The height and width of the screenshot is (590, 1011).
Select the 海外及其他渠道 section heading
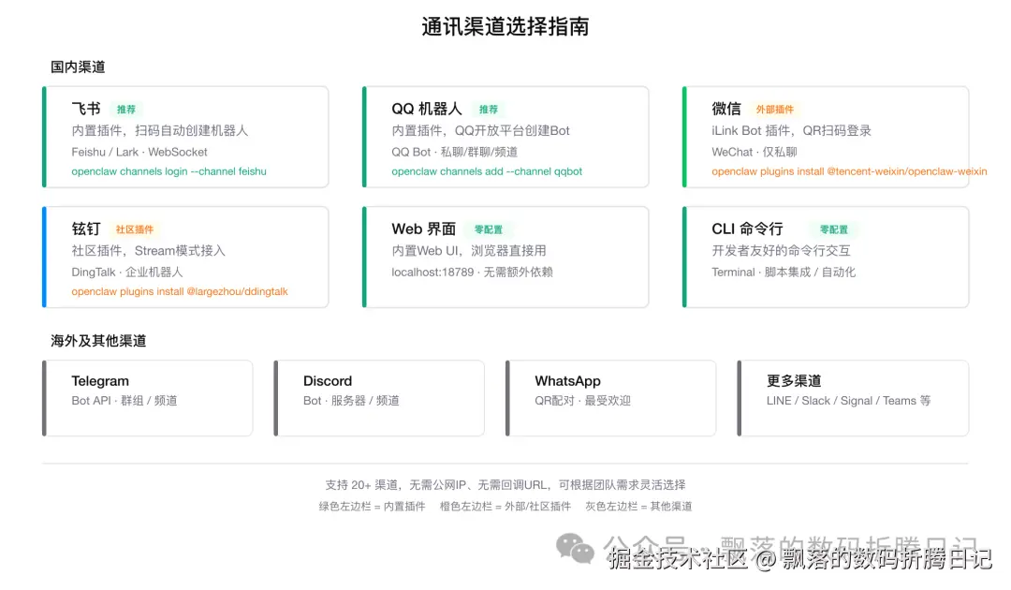98,341
